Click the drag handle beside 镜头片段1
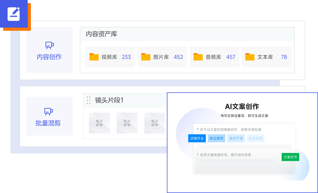This screenshot has height=193, width=318. [89, 100]
